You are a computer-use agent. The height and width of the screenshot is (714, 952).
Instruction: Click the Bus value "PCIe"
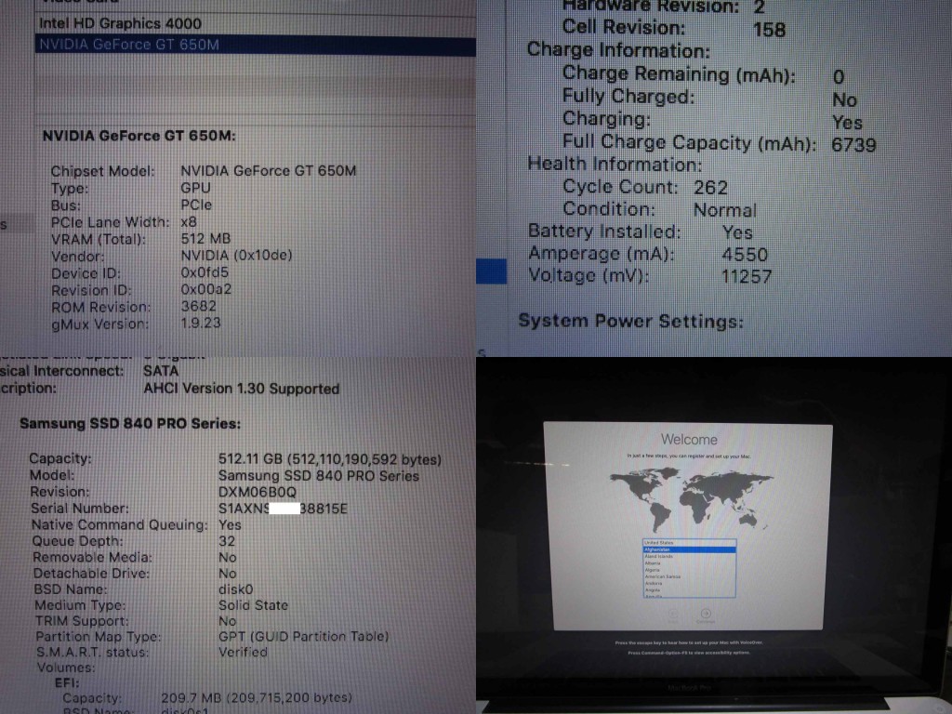point(196,205)
